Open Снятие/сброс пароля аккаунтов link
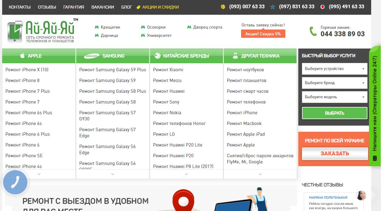The width and height of the screenshot is (381, 211). point(260,159)
